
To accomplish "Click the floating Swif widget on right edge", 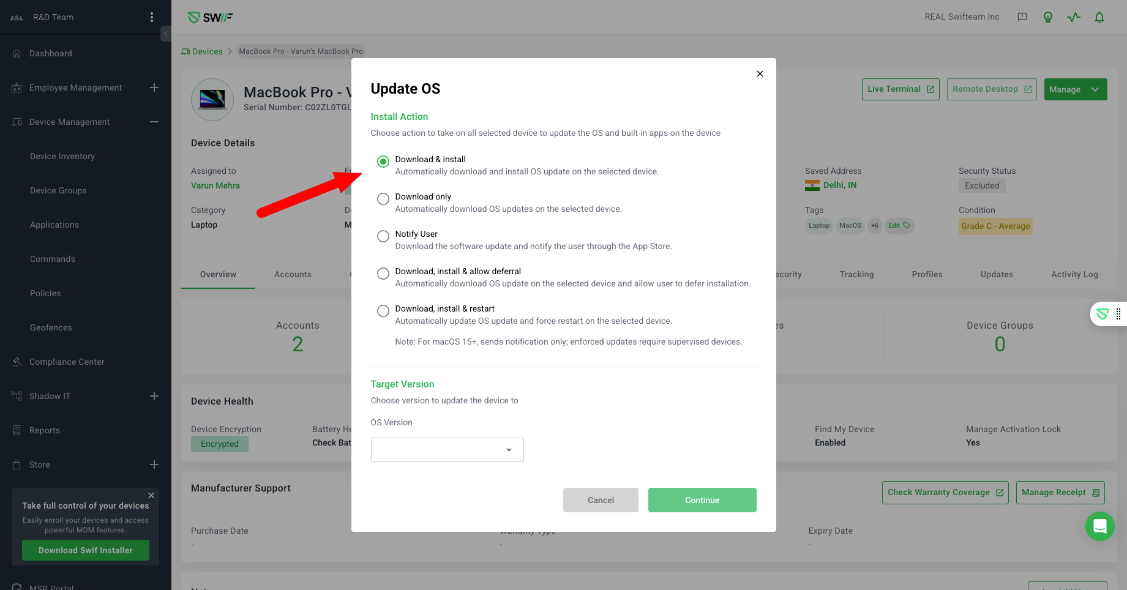I will [1109, 314].
